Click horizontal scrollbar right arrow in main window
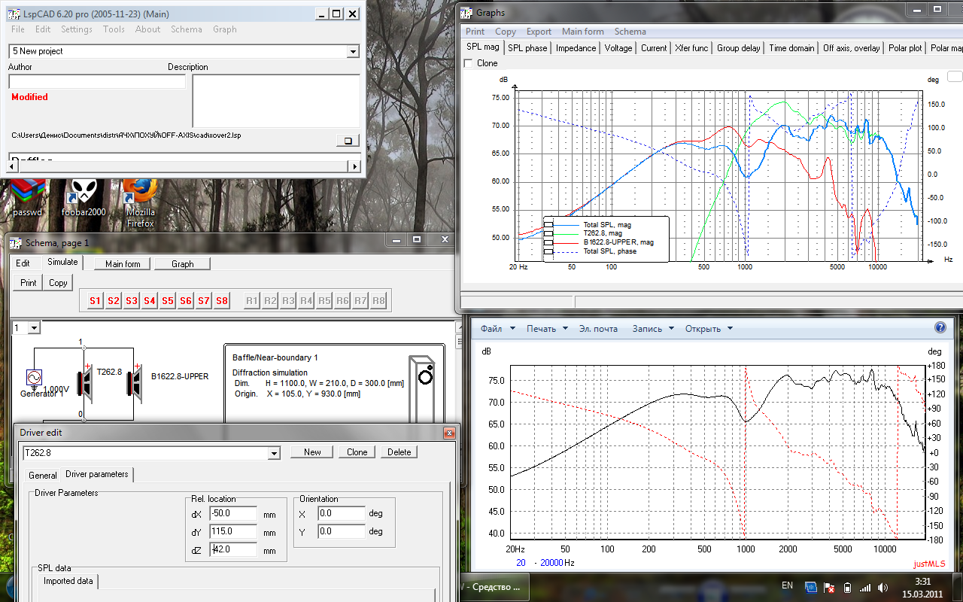This screenshot has width=963, height=602. pyautogui.click(x=355, y=166)
